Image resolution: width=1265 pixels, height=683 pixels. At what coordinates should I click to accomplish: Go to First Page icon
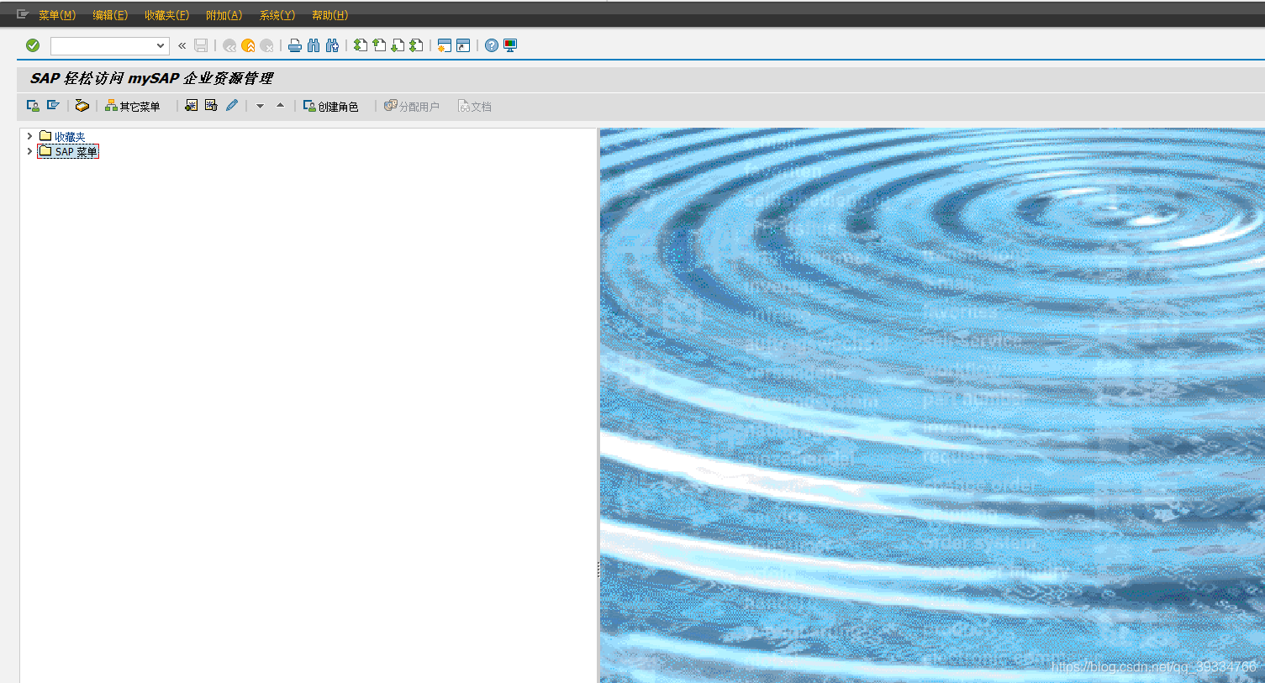[x=361, y=45]
